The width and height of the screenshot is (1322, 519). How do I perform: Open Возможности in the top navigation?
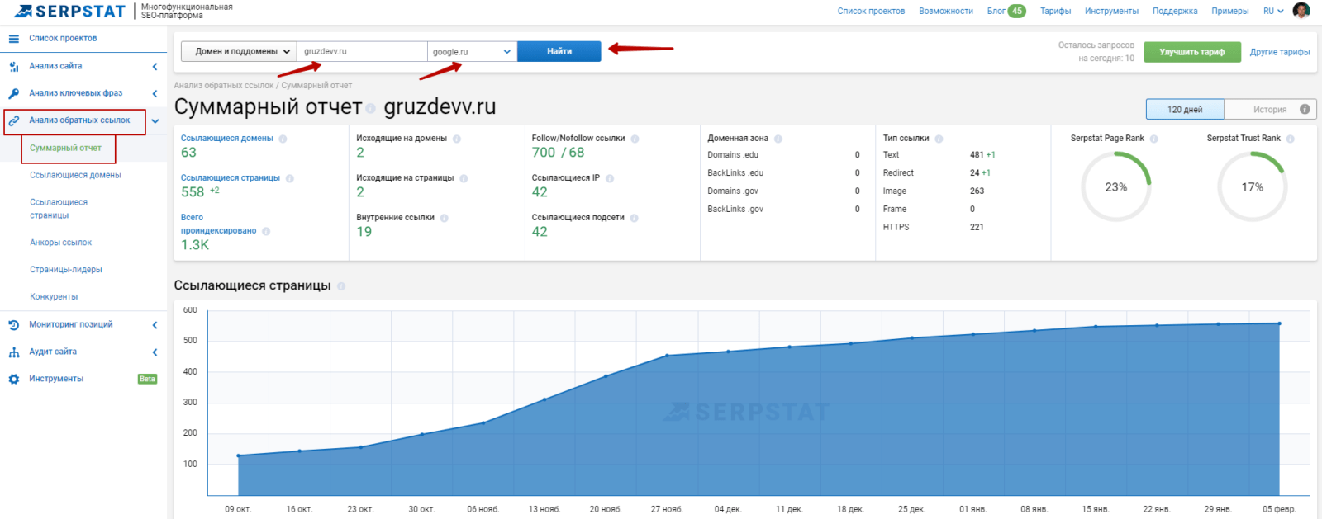tap(946, 11)
